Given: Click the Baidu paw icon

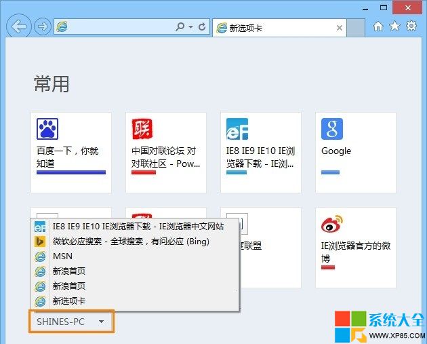Looking at the screenshot, I should pyautogui.click(x=47, y=129).
